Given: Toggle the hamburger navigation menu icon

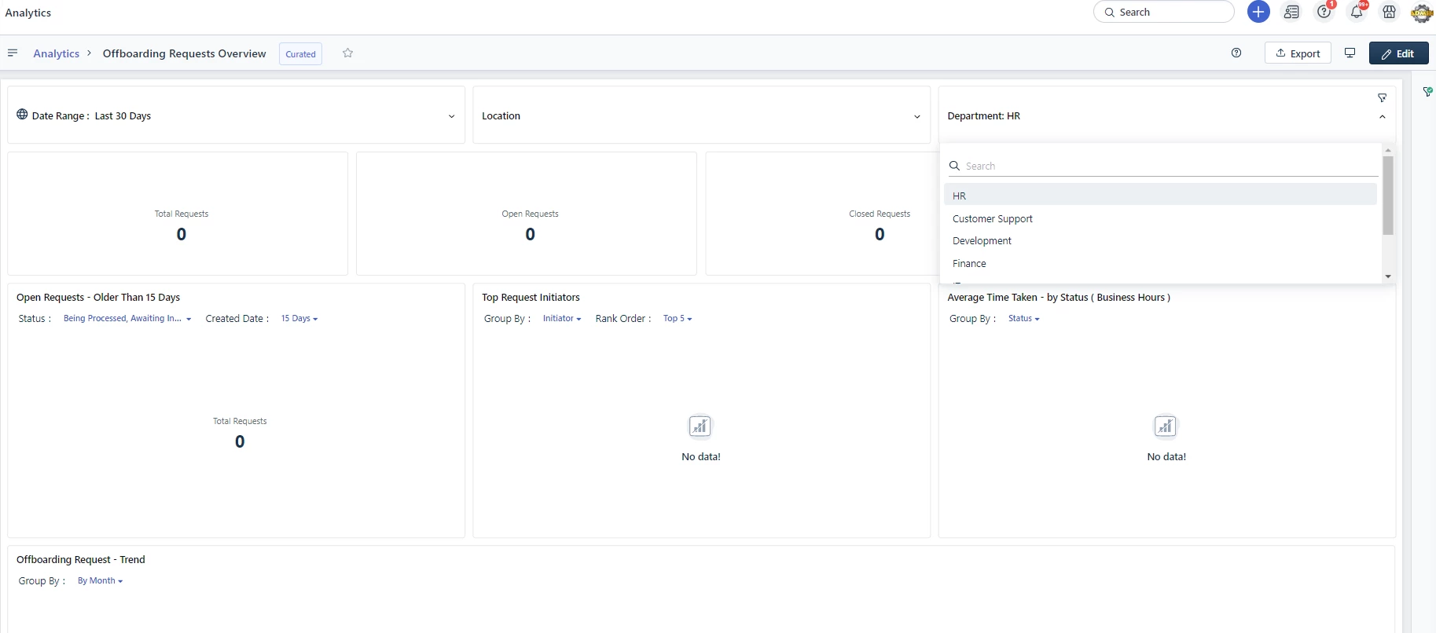Looking at the screenshot, I should coord(13,53).
